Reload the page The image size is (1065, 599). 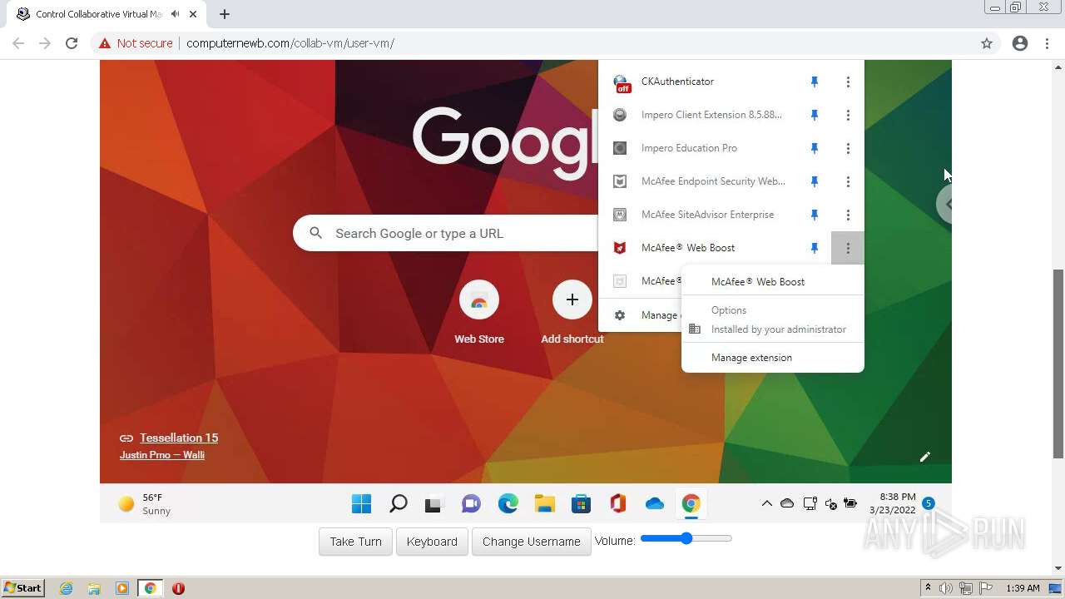click(x=72, y=43)
